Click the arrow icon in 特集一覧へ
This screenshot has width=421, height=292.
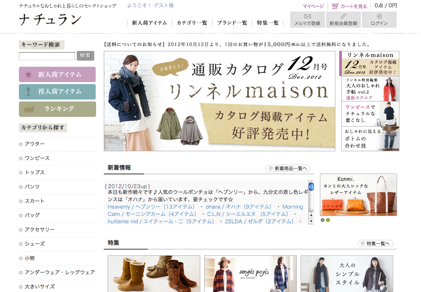pyautogui.click(x=363, y=244)
